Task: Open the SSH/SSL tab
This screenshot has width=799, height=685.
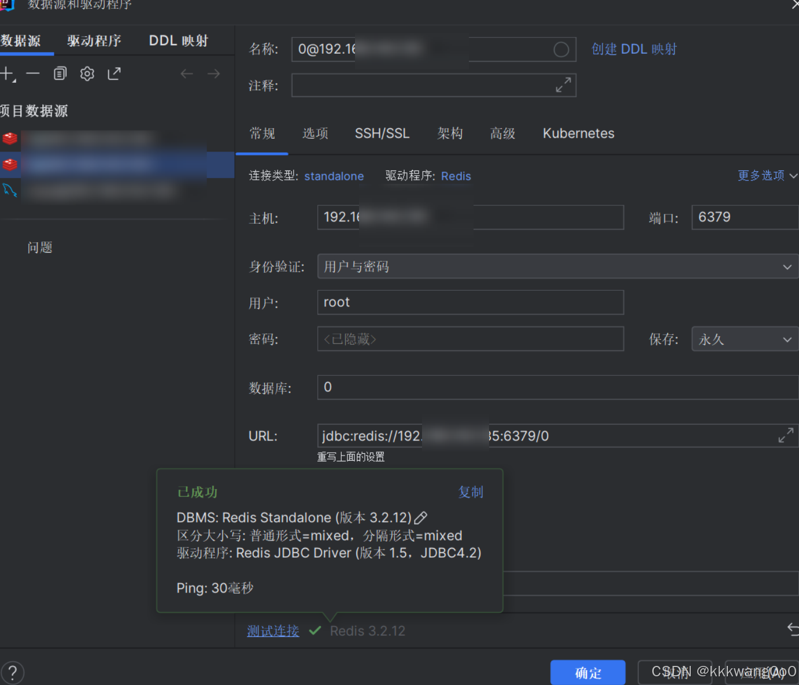Action: pyautogui.click(x=382, y=134)
